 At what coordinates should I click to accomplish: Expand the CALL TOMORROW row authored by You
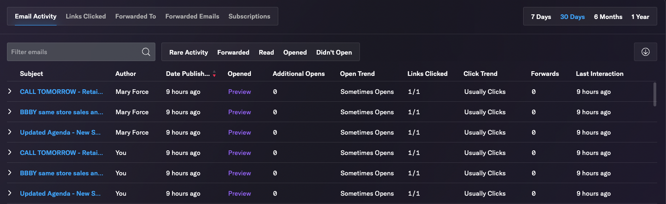(x=9, y=153)
